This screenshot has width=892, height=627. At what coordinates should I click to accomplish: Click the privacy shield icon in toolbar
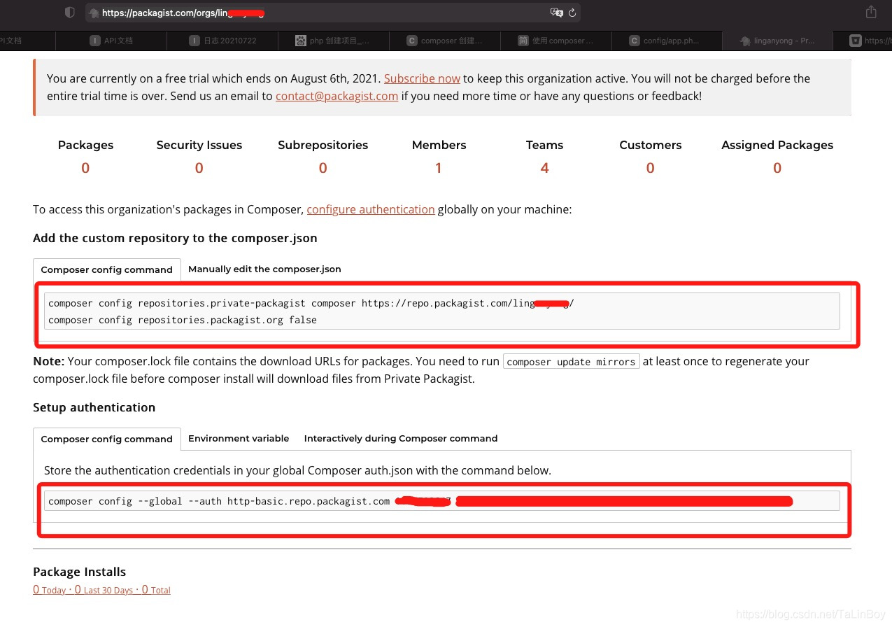click(69, 13)
